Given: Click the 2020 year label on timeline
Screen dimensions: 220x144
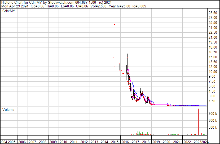Looking at the screenshot, I should tap(166, 142).
